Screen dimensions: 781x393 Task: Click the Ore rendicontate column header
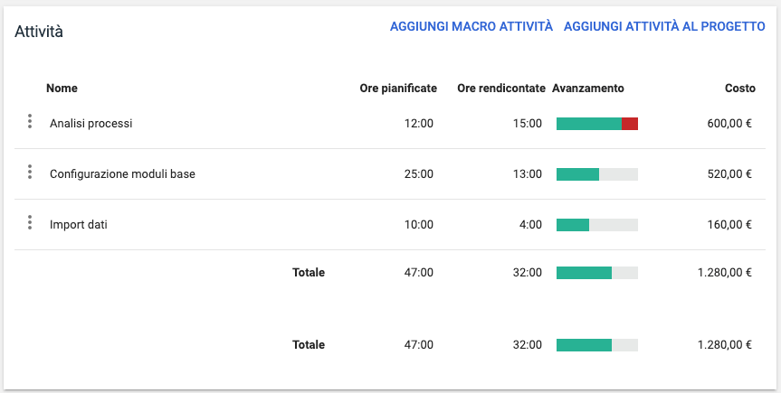click(500, 89)
